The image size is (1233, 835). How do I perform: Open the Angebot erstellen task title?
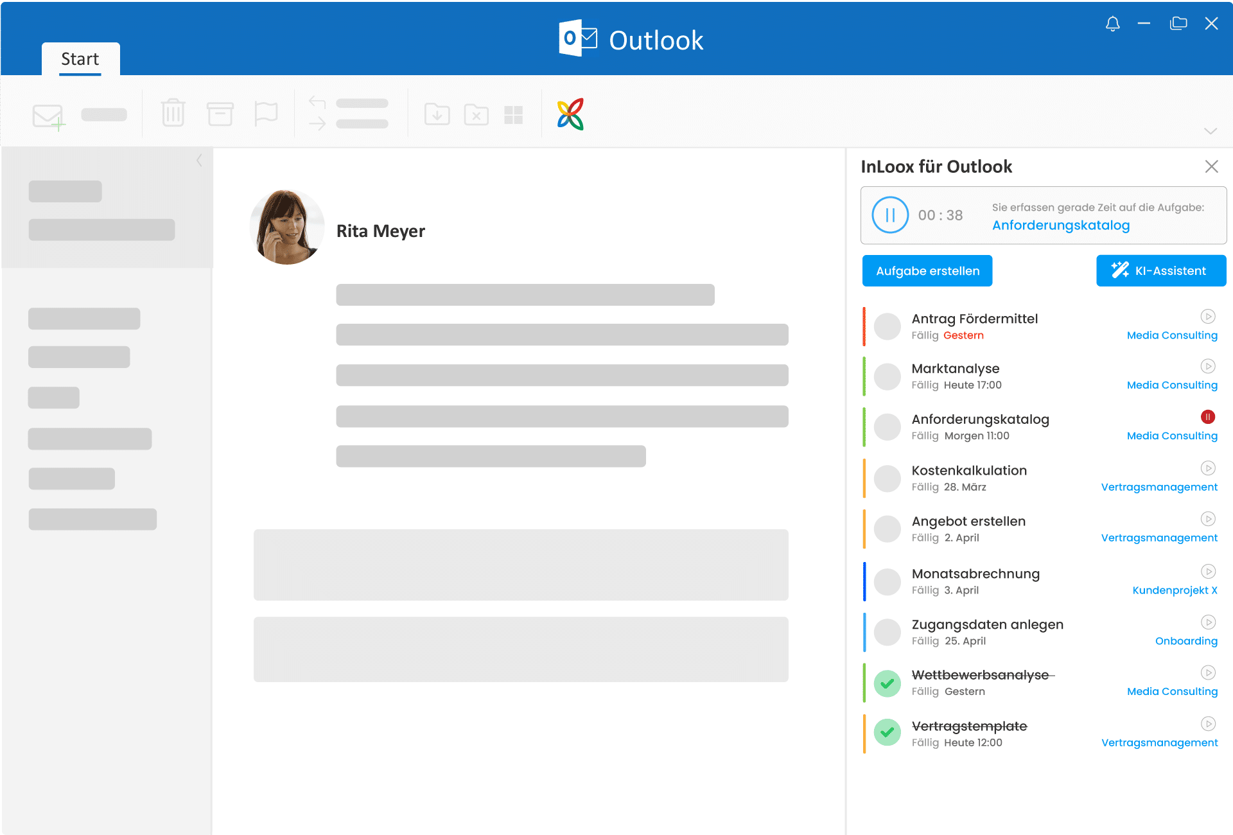coord(968,521)
